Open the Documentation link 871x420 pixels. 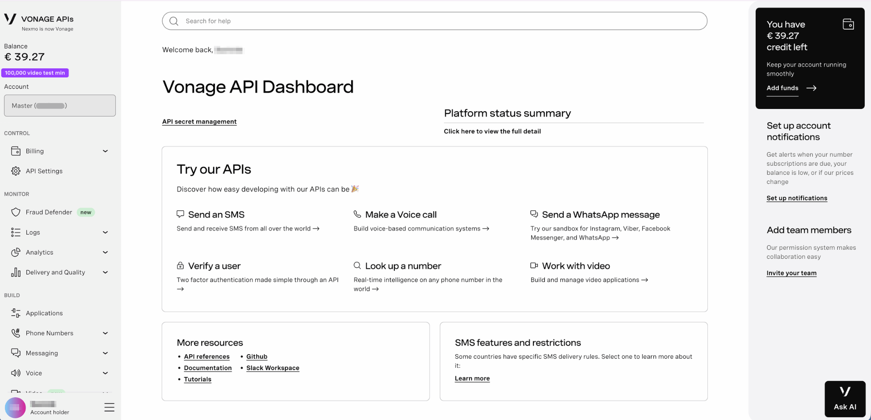click(208, 368)
